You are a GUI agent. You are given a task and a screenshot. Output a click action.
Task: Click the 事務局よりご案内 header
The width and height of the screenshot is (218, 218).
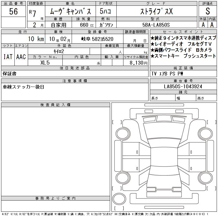click(56, 198)
